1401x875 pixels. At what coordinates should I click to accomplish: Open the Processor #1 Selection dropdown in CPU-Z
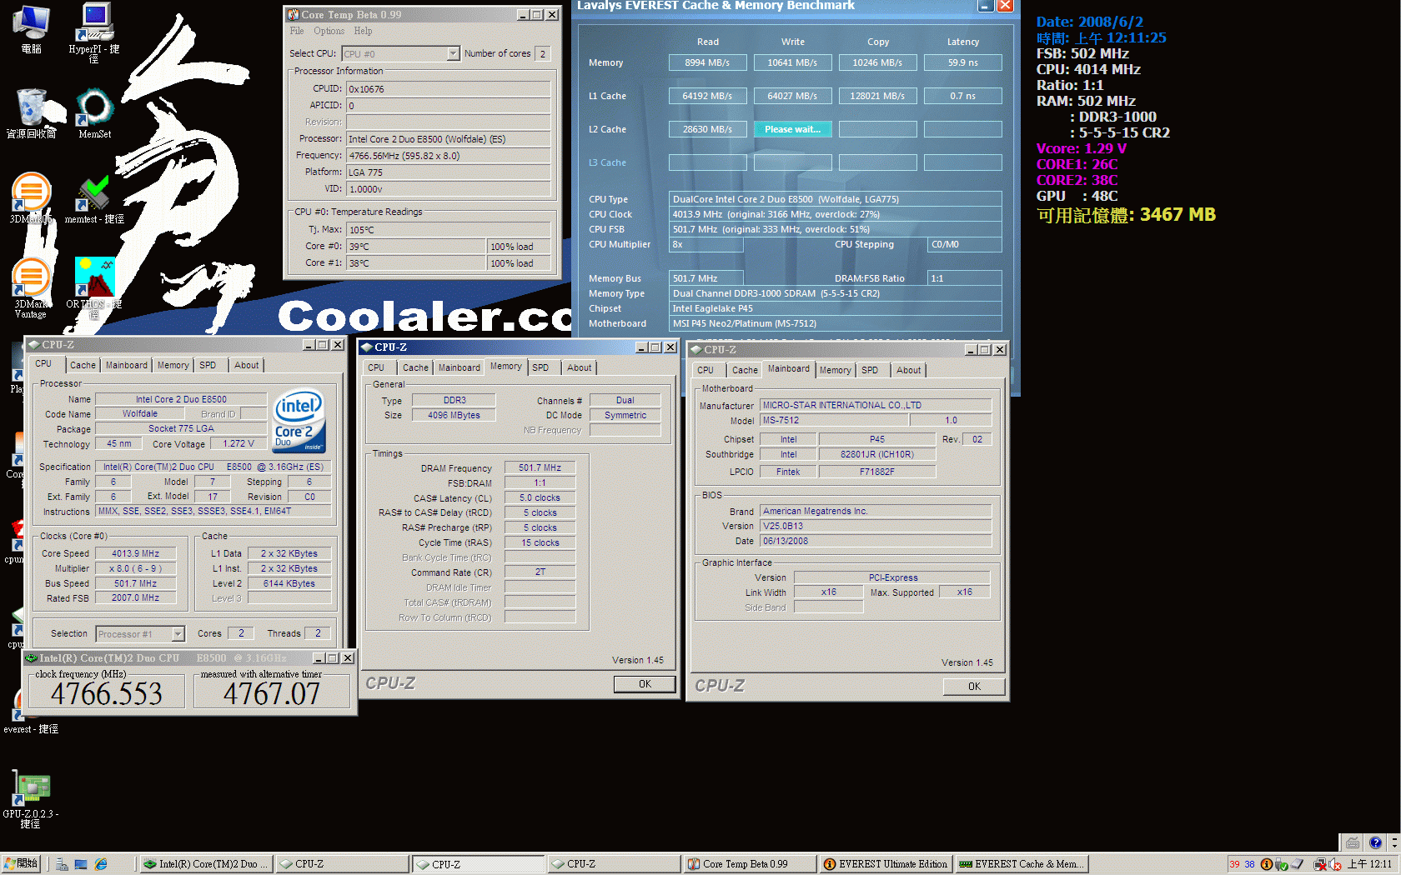(x=178, y=634)
